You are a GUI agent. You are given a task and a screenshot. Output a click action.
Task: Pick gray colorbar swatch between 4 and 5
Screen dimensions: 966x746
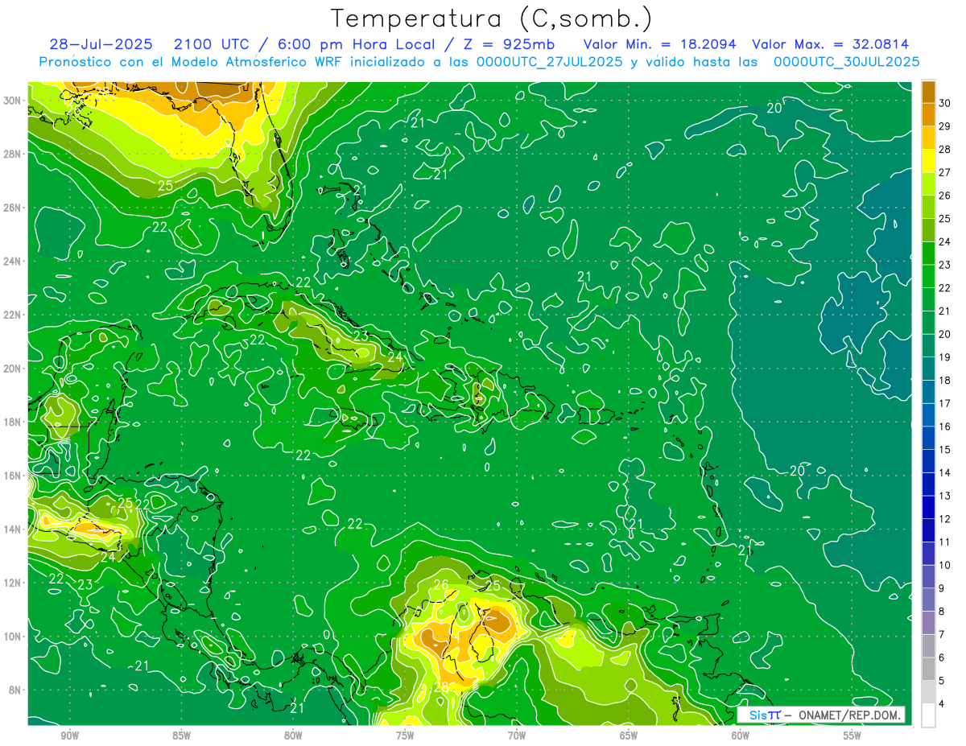[928, 692]
